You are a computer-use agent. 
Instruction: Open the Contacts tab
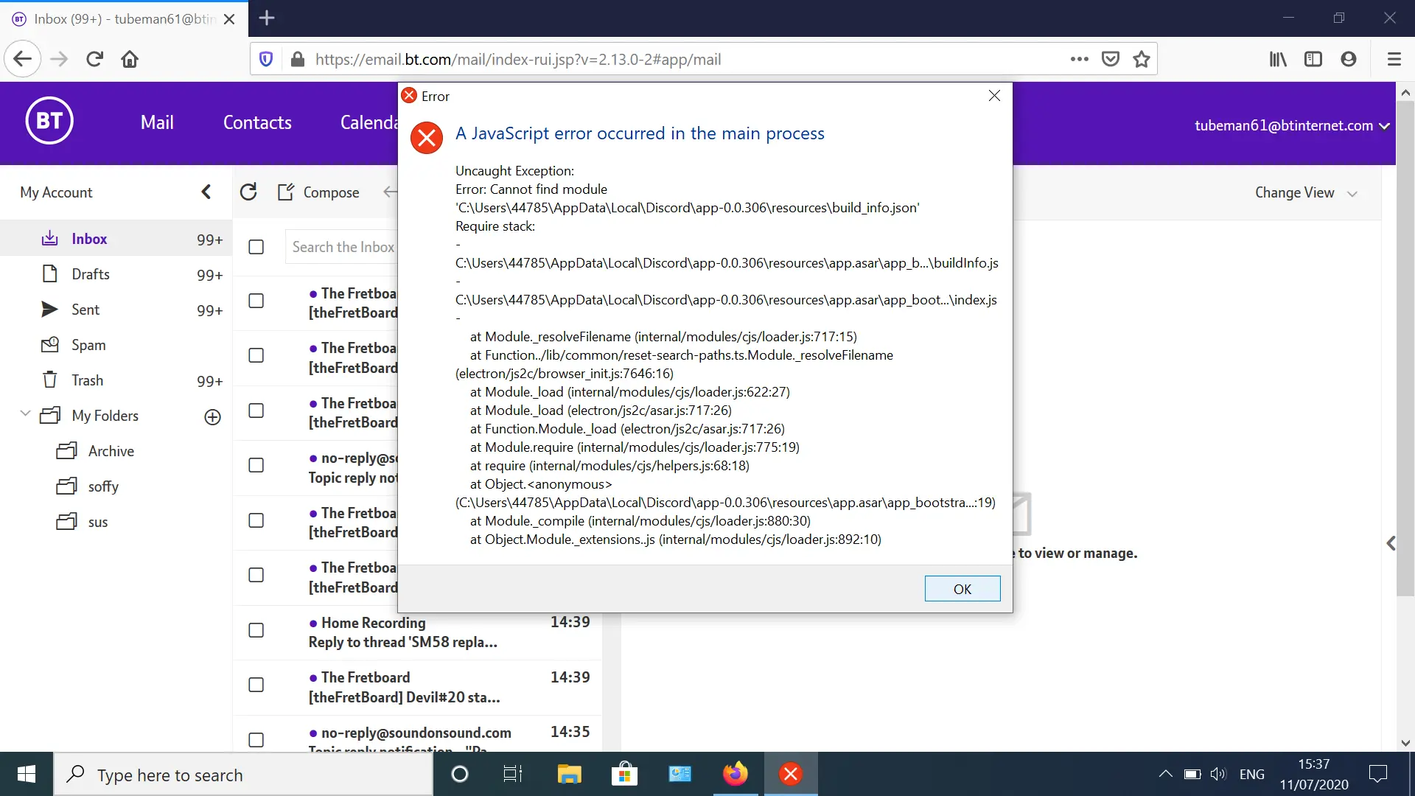click(257, 122)
